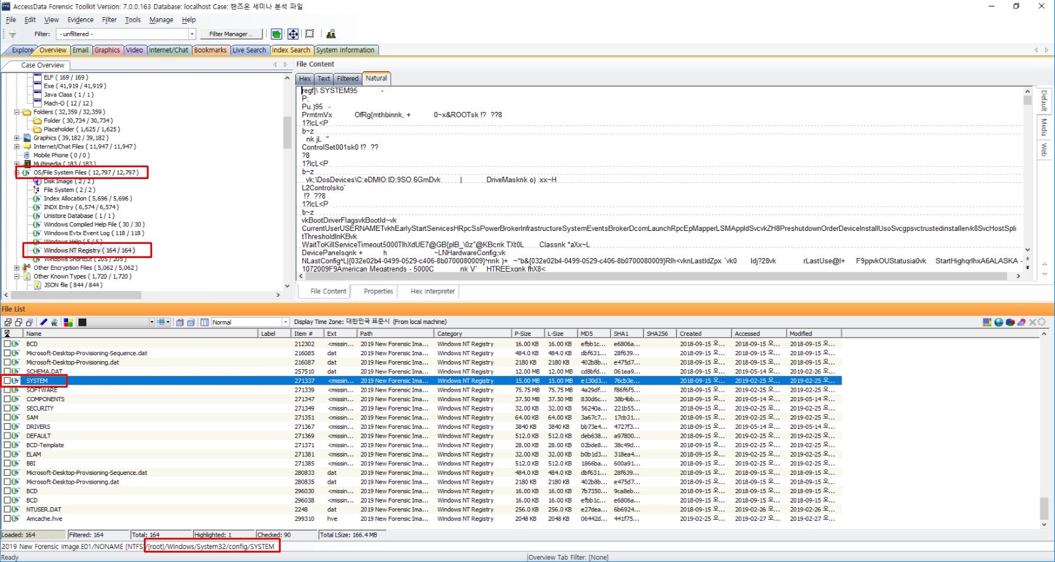This screenshot has height=562, width=1055.
Task: Click the dashed selection rectangle toolbar icon
Action: (310, 34)
